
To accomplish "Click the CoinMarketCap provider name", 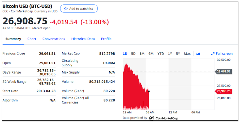I will click(x=167, y=118).
